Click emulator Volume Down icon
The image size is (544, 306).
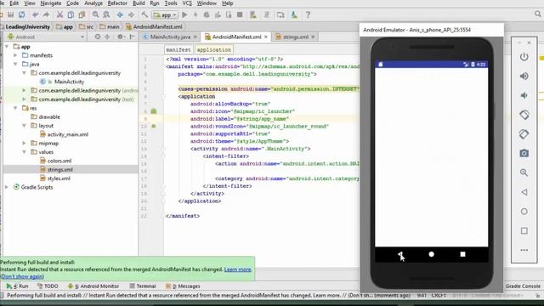pyautogui.click(x=524, y=95)
